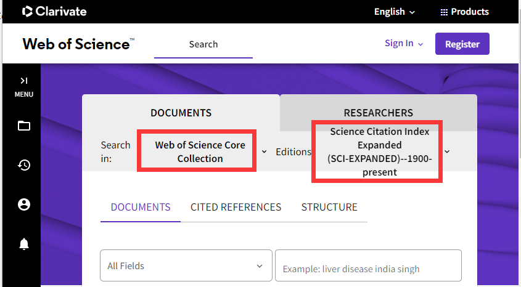Click the user profile icon in sidebar
Image resolution: width=521 pixels, height=287 pixels.
tap(24, 204)
